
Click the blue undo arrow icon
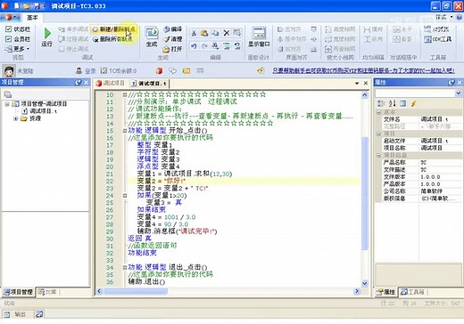[x=194, y=46]
